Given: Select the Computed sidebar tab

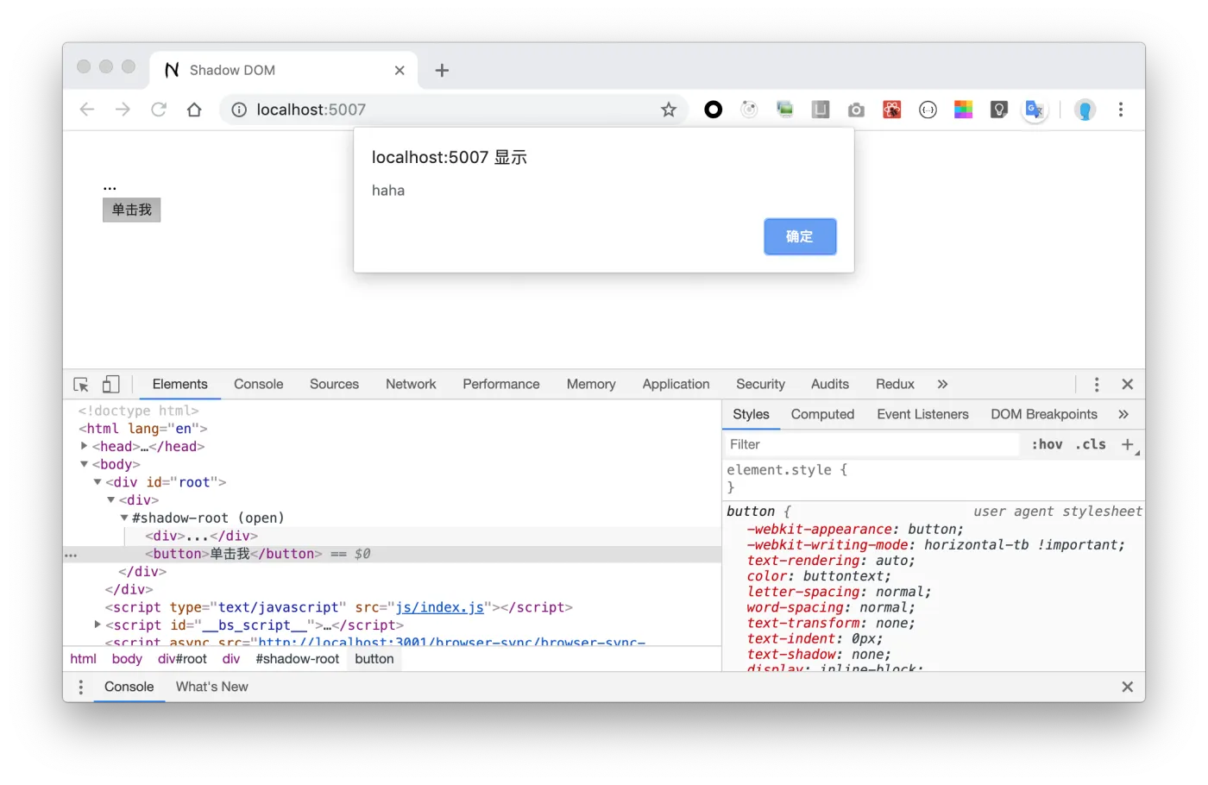Looking at the screenshot, I should pyautogui.click(x=822, y=415).
